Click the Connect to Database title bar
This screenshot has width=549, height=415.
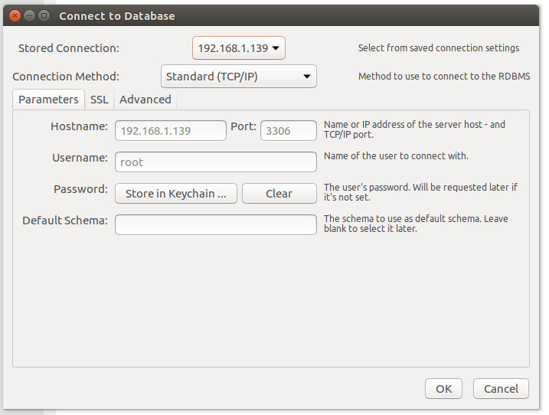tap(268, 15)
